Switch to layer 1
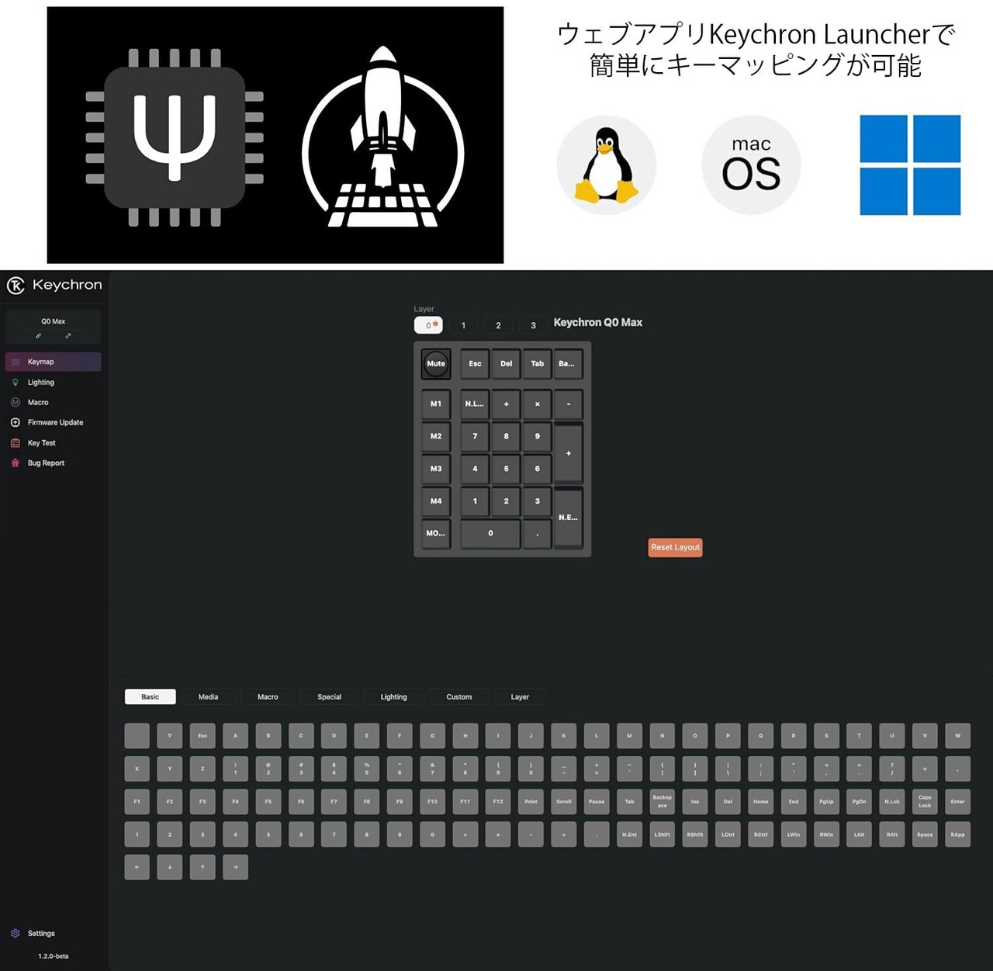This screenshot has width=993, height=971. tap(463, 325)
